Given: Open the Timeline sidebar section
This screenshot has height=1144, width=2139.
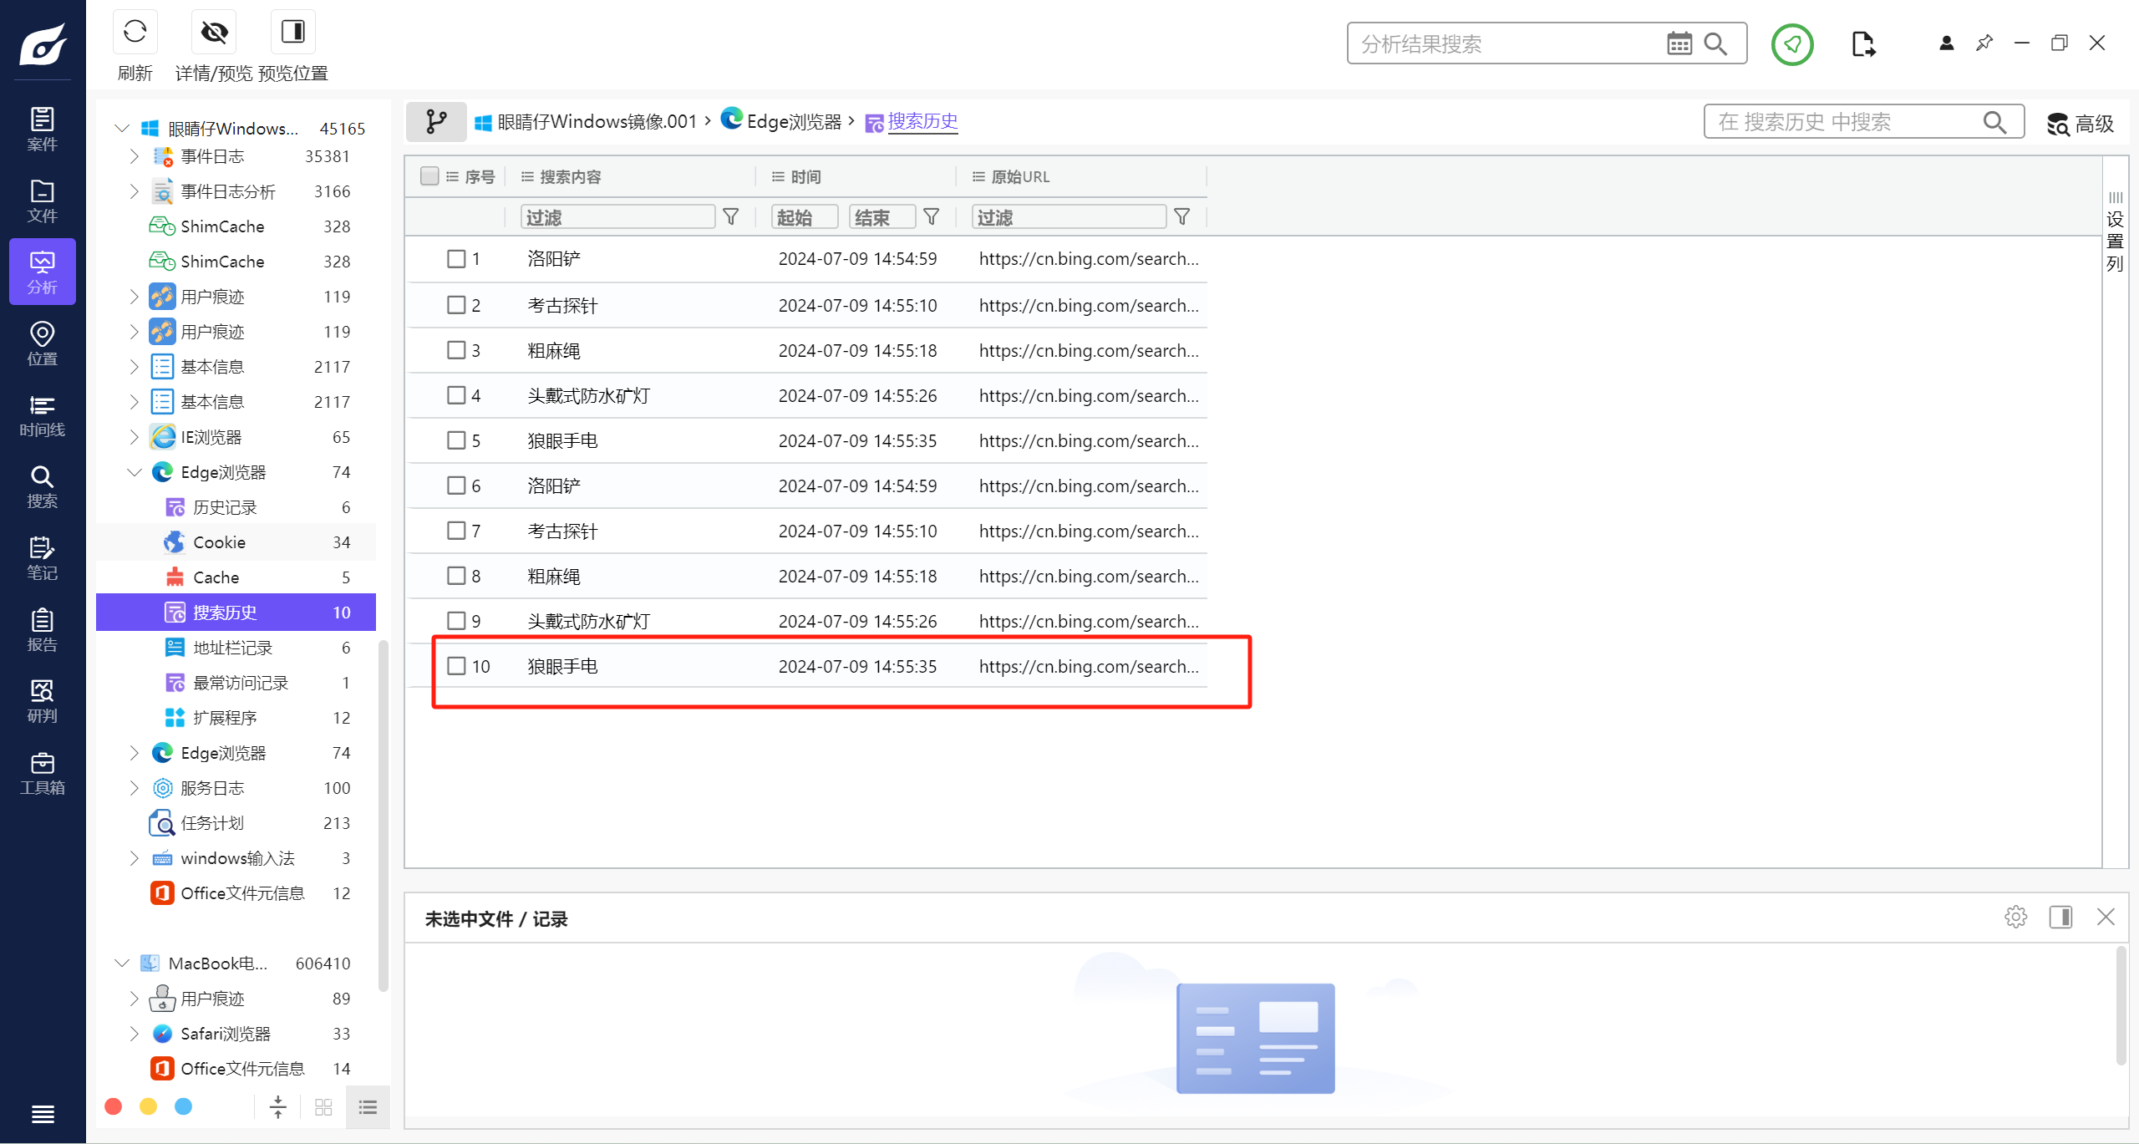Looking at the screenshot, I should click(x=42, y=416).
